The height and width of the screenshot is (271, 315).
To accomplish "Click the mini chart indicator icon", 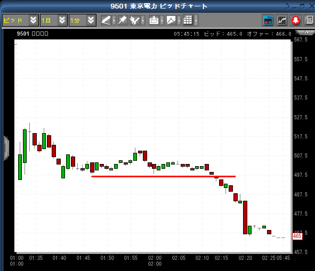I will (x=282, y=20).
